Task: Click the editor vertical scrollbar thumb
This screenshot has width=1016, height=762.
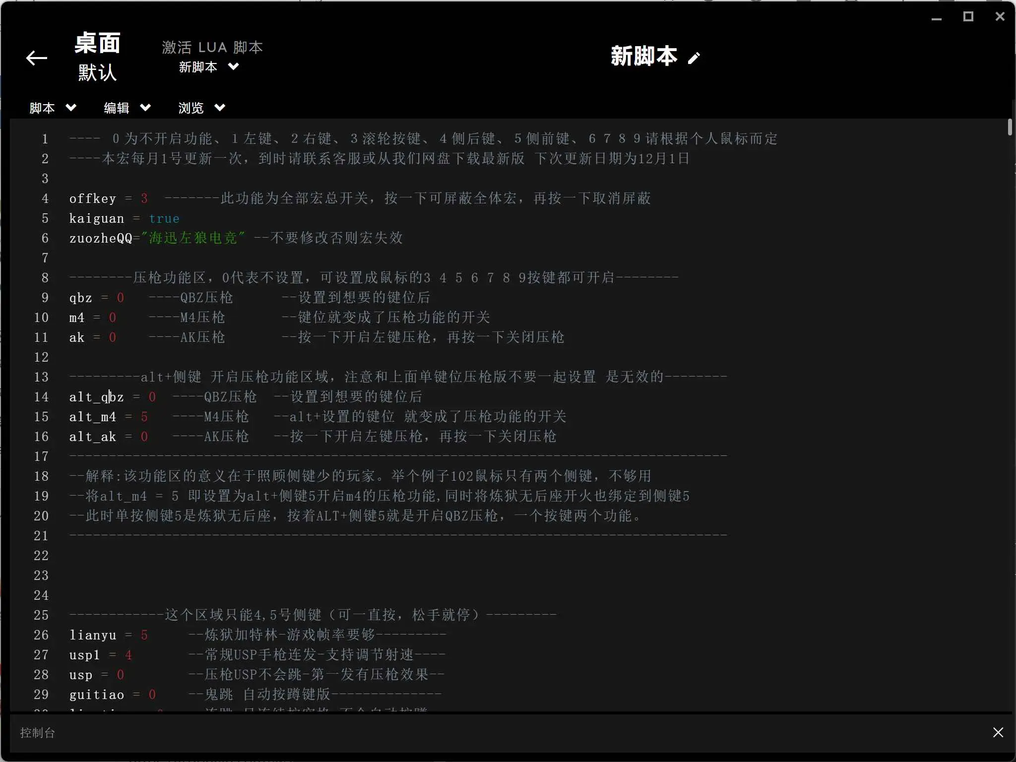Action: [1010, 127]
